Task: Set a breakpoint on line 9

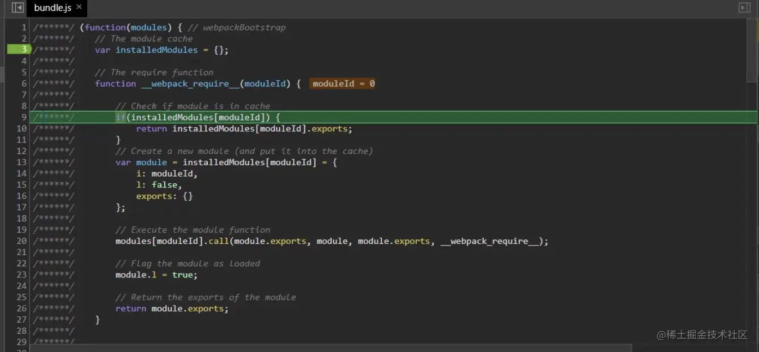Action: pyautogui.click(x=24, y=117)
